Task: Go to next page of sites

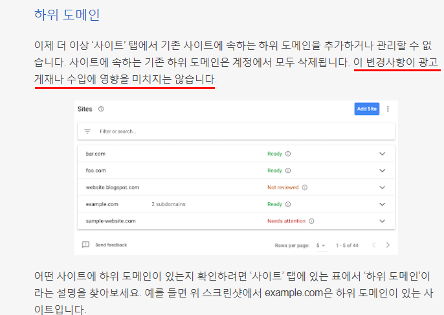Action: 388,245
